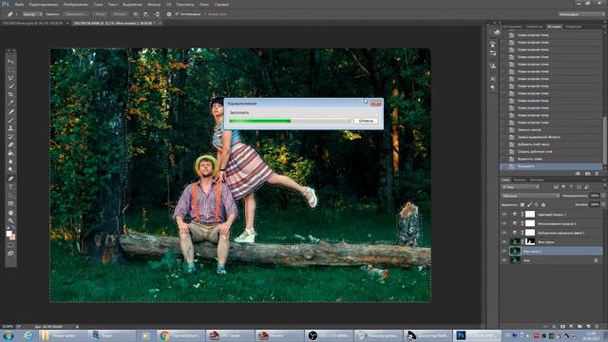Open the Windows Start button
This screenshot has height=342, width=608.
tap(9, 335)
